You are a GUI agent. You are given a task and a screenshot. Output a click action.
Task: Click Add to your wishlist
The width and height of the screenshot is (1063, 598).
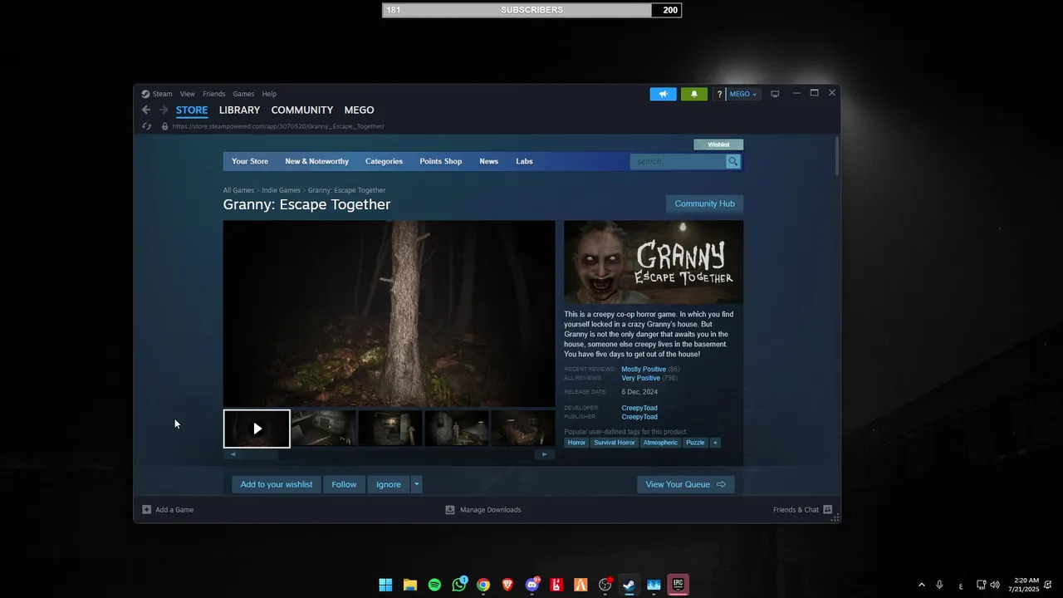click(277, 484)
